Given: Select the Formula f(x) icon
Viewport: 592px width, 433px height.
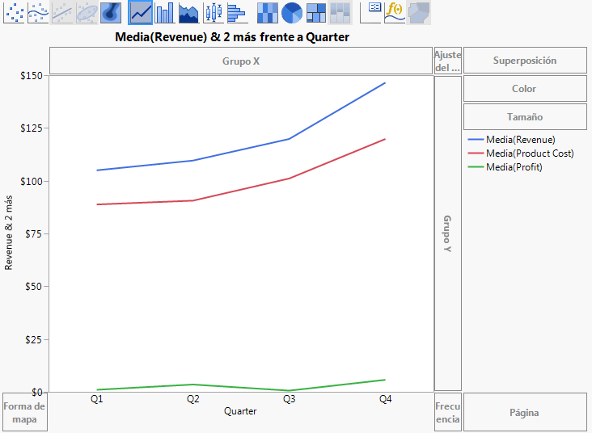Looking at the screenshot, I should pos(395,12).
